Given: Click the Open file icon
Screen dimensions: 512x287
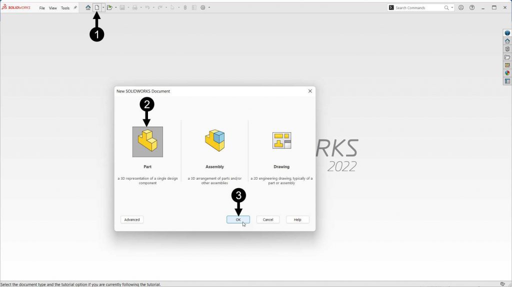Looking at the screenshot, I should (x=109, y=7).
